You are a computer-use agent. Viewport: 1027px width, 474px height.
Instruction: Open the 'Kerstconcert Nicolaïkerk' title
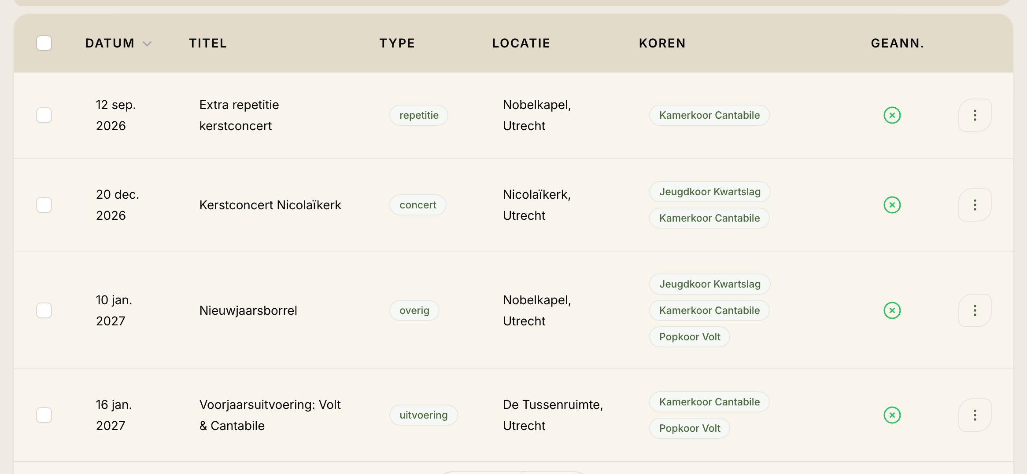coord(270,205)
